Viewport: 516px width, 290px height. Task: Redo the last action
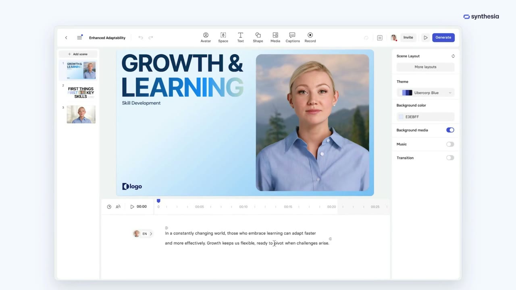151,37
